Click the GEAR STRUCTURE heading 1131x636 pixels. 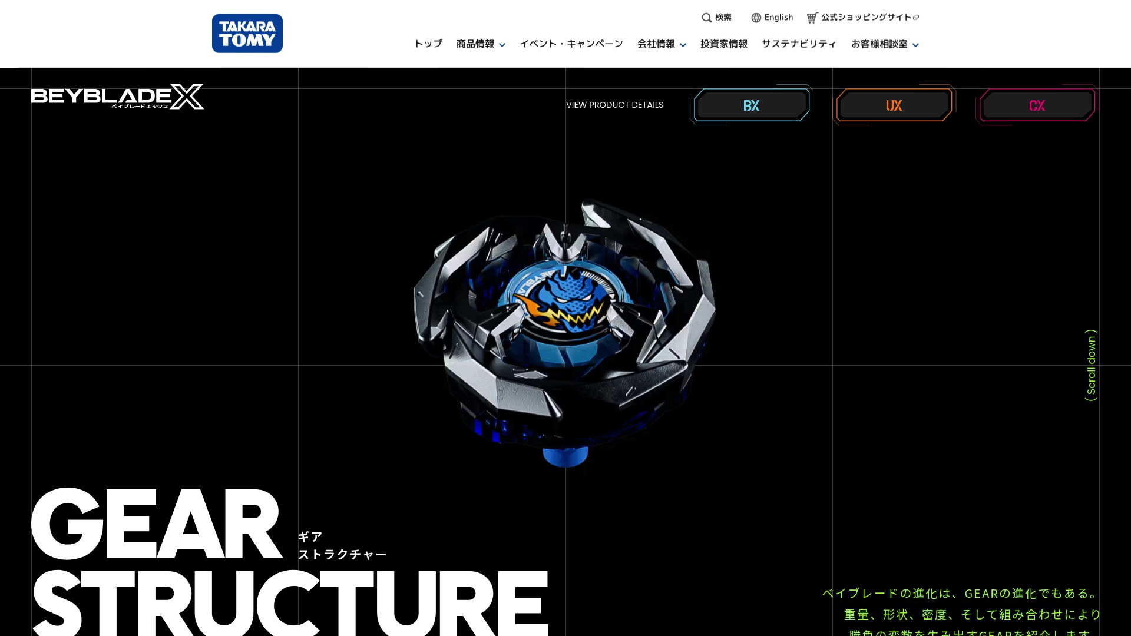point(290,561)
